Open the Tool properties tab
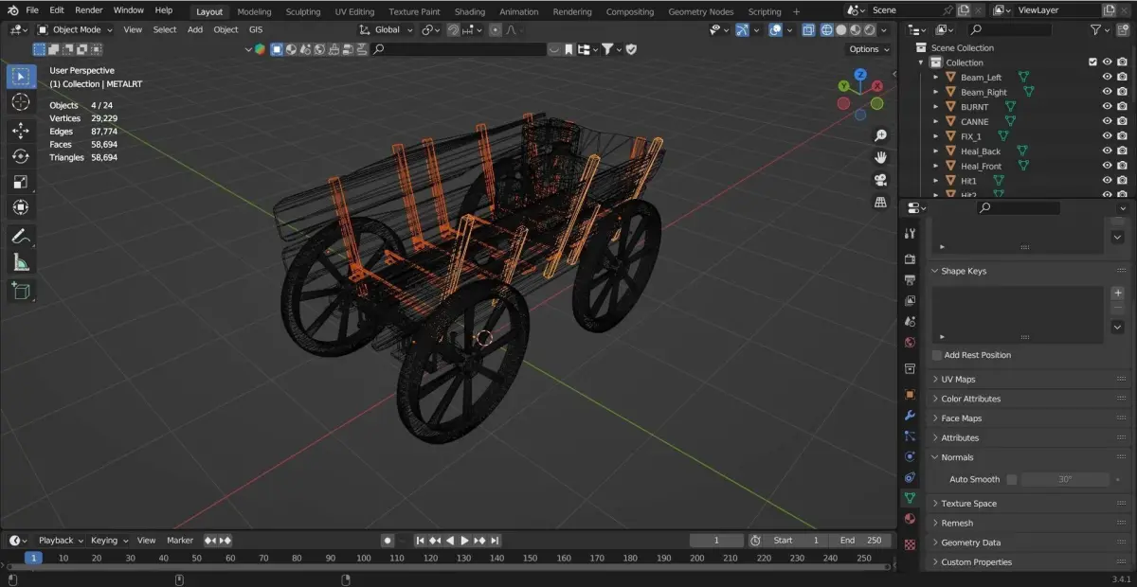The width and height of the screenshot is (1137, 587). tap(910, 233)
